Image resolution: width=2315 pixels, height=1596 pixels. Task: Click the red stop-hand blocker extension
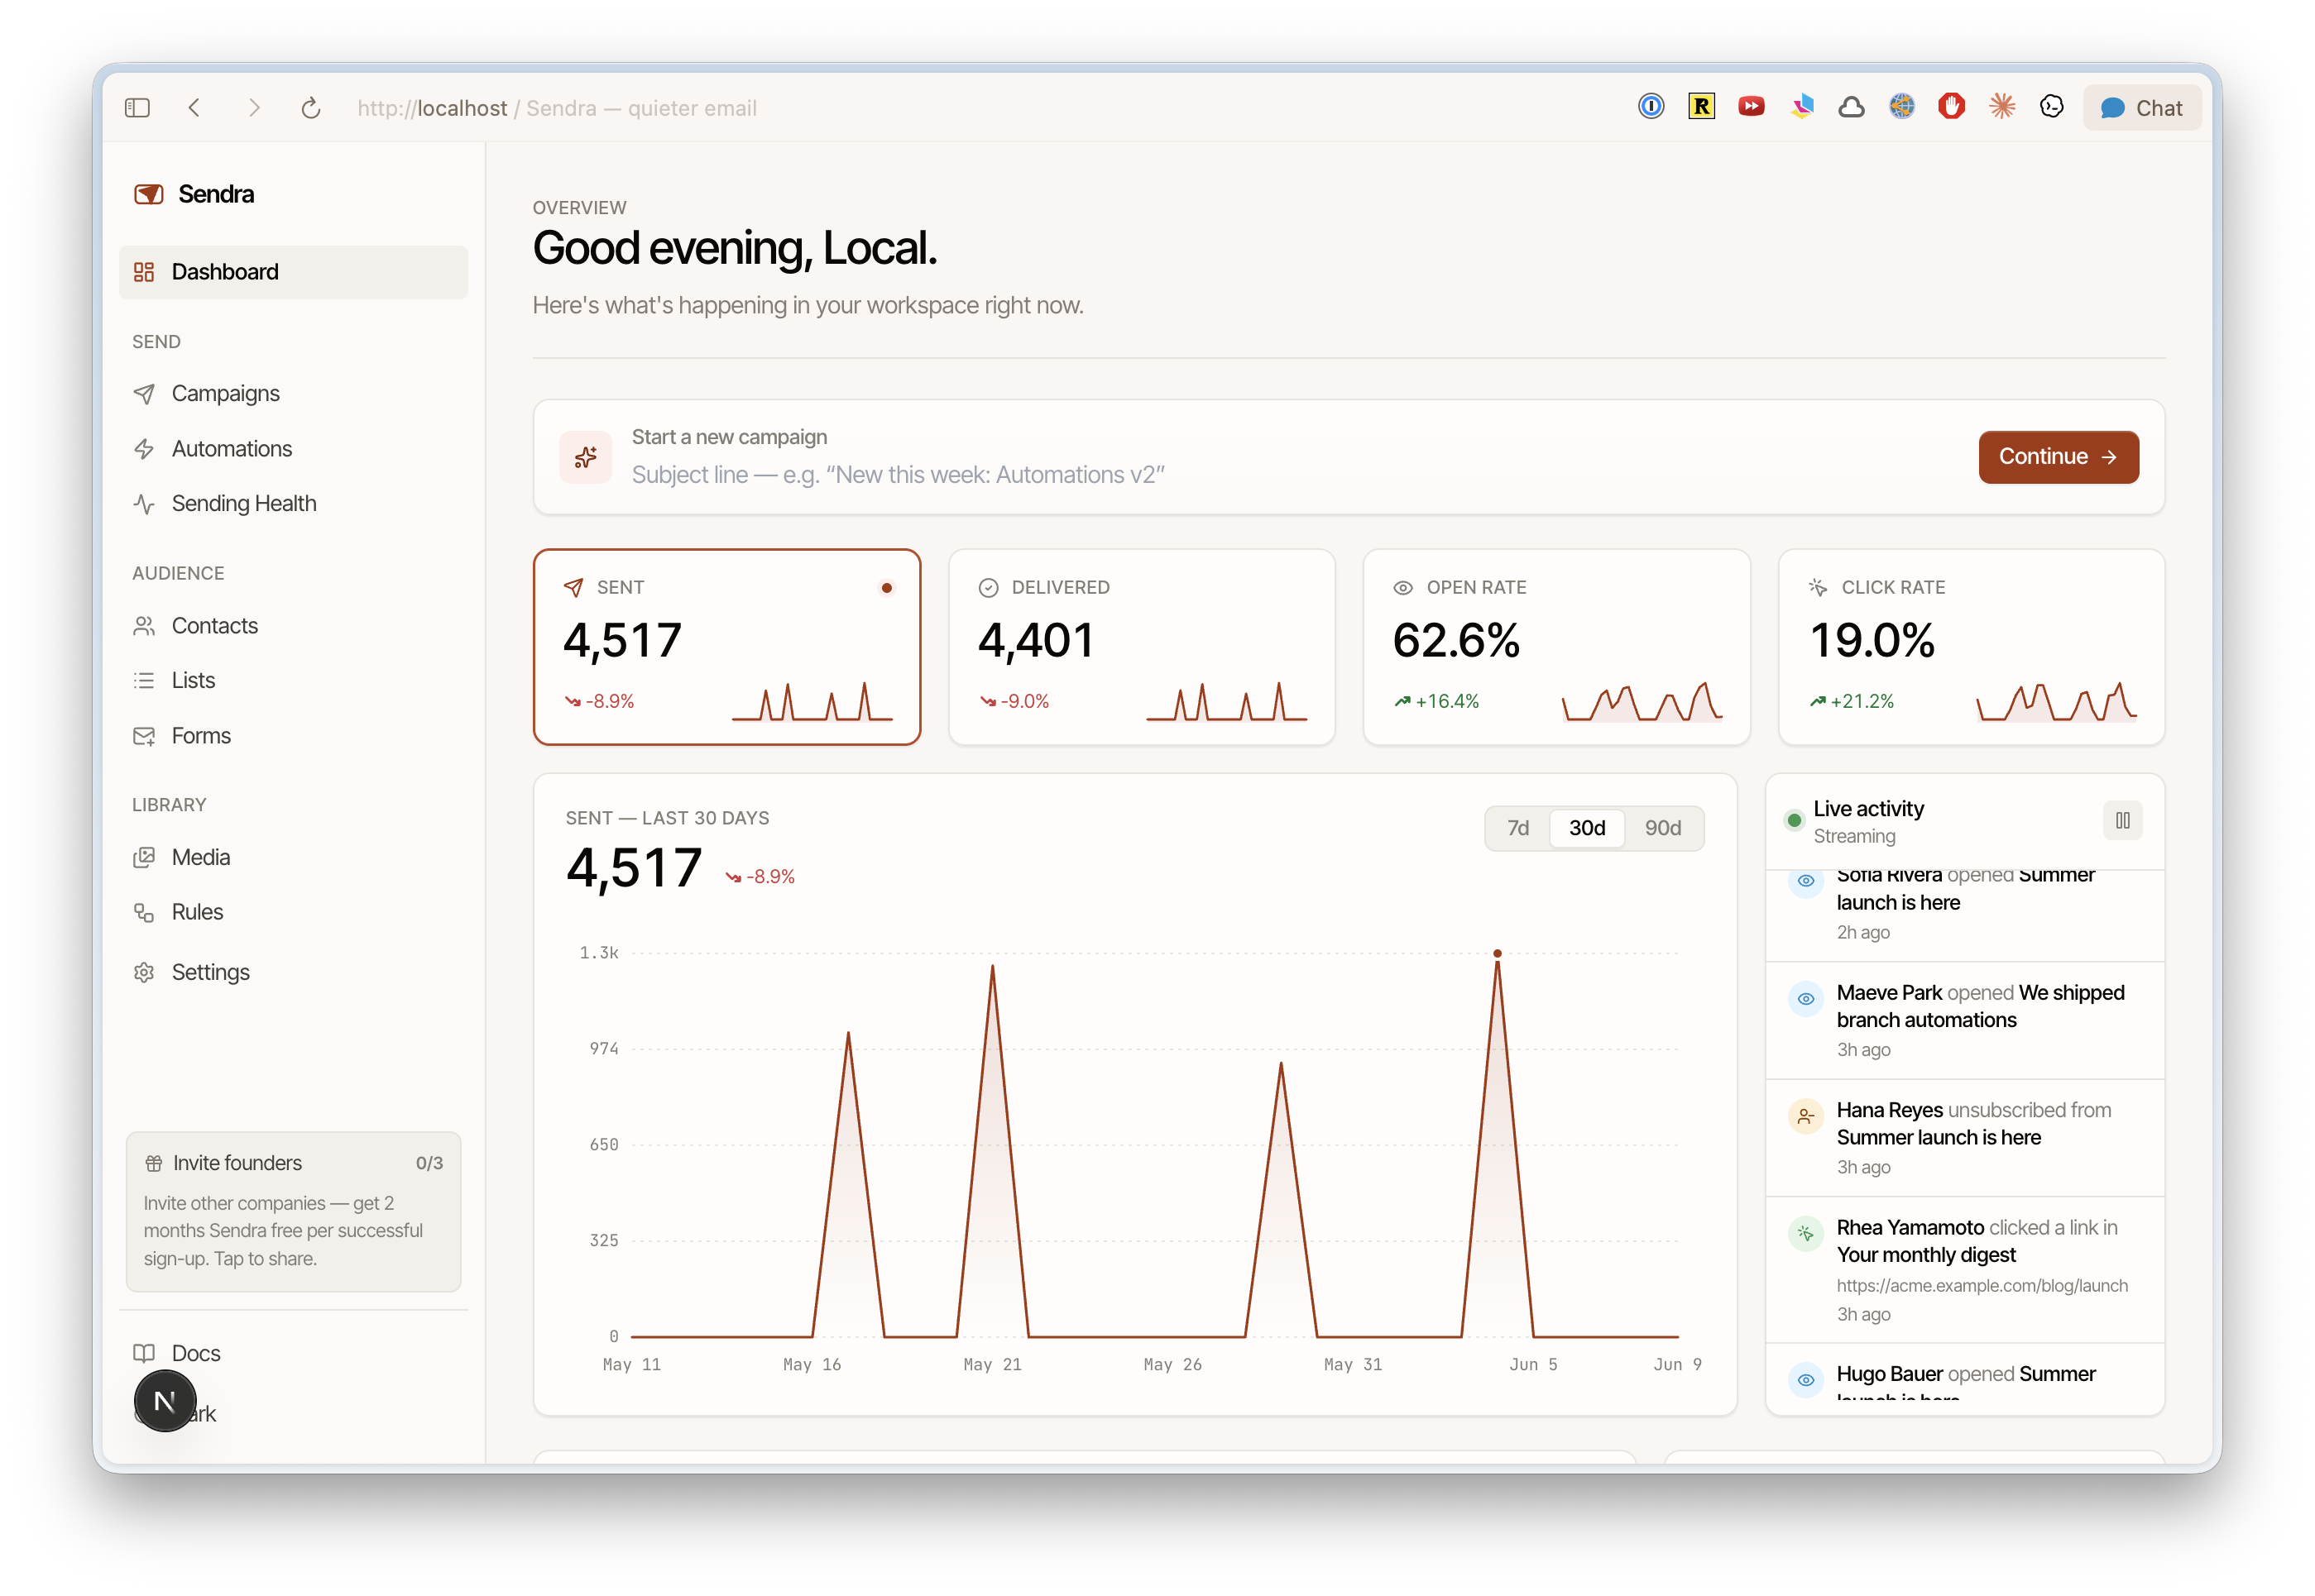click(1951, 106)
